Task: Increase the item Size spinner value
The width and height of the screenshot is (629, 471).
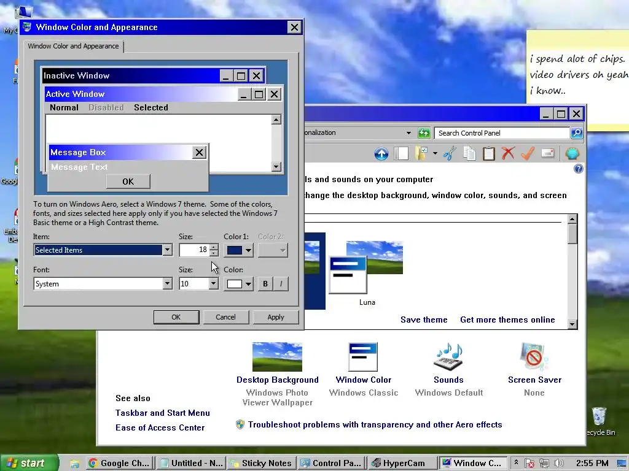Action: coord(214,247)
